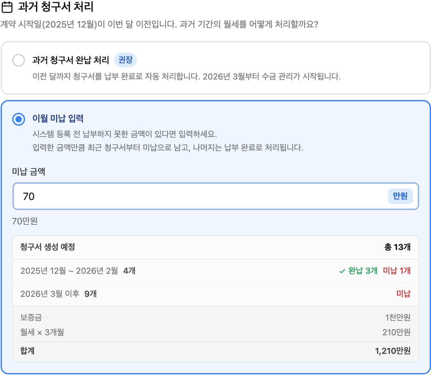
Task: Click the 총 13개 count
Action: (398, 247)
